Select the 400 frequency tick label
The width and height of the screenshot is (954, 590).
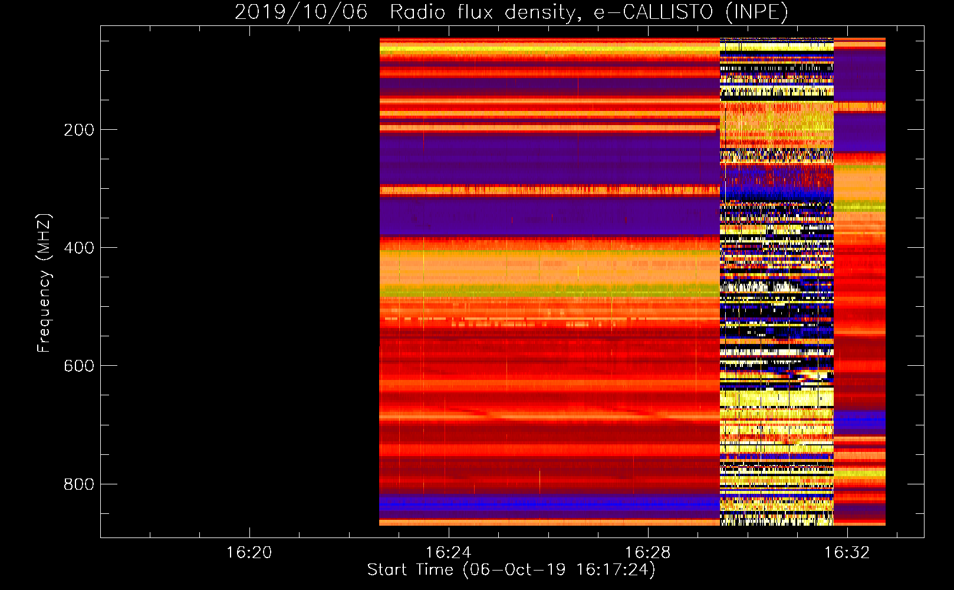coord(79,248)
